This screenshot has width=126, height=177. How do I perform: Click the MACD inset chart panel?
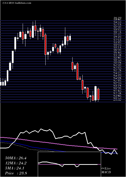tap(69, 164)
